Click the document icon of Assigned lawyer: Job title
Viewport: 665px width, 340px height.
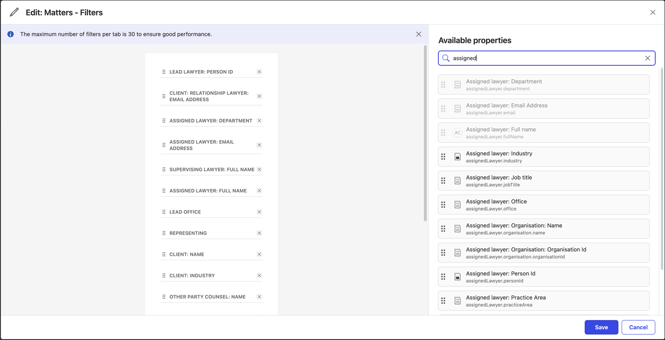pos(457,181)
